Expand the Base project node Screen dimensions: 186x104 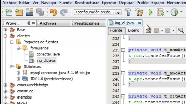point(5,30)
